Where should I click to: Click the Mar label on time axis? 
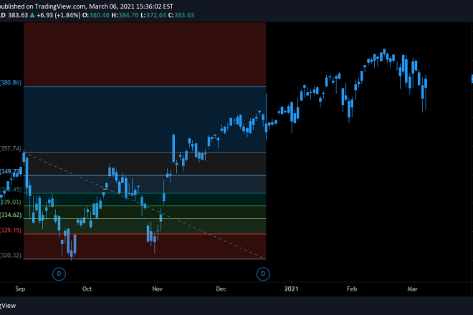coord(412,289)
